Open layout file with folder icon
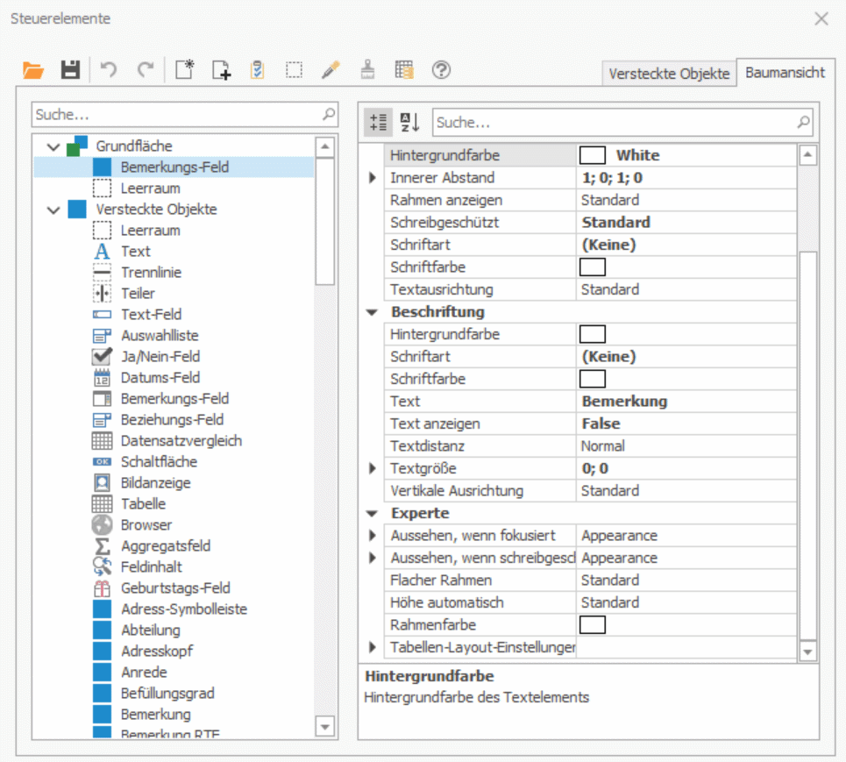Screen dimensions: 846x762 pos(33,70)
